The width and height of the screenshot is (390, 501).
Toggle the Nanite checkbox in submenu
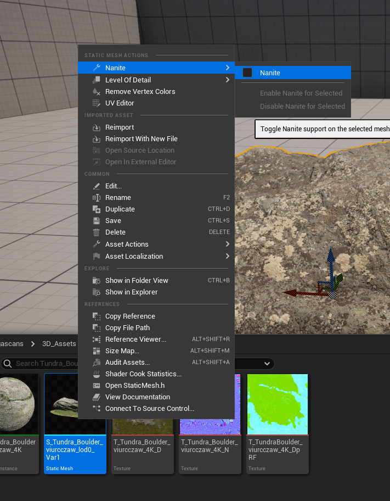(247, 73)
